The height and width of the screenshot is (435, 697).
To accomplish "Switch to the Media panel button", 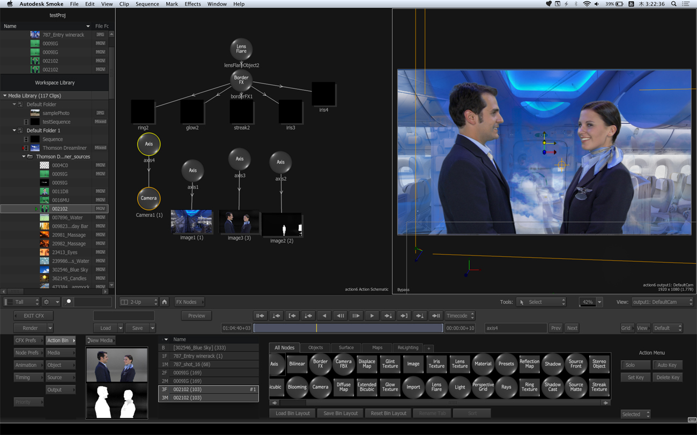I will coord(60,353).
